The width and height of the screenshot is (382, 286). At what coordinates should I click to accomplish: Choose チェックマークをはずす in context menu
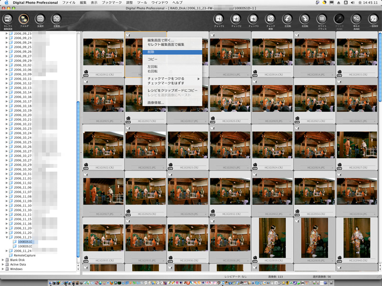coord(172,83)
